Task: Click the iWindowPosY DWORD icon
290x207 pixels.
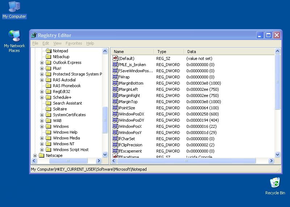Action: coord(115,132)
